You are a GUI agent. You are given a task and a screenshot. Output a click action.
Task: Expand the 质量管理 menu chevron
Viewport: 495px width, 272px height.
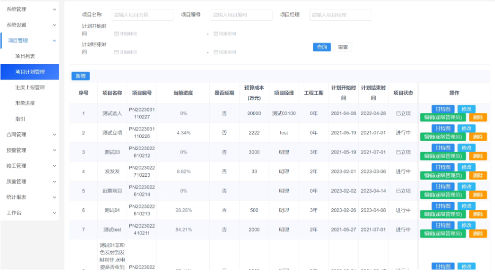54,182
